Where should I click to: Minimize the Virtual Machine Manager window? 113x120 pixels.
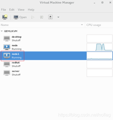(x=94, y=3)
